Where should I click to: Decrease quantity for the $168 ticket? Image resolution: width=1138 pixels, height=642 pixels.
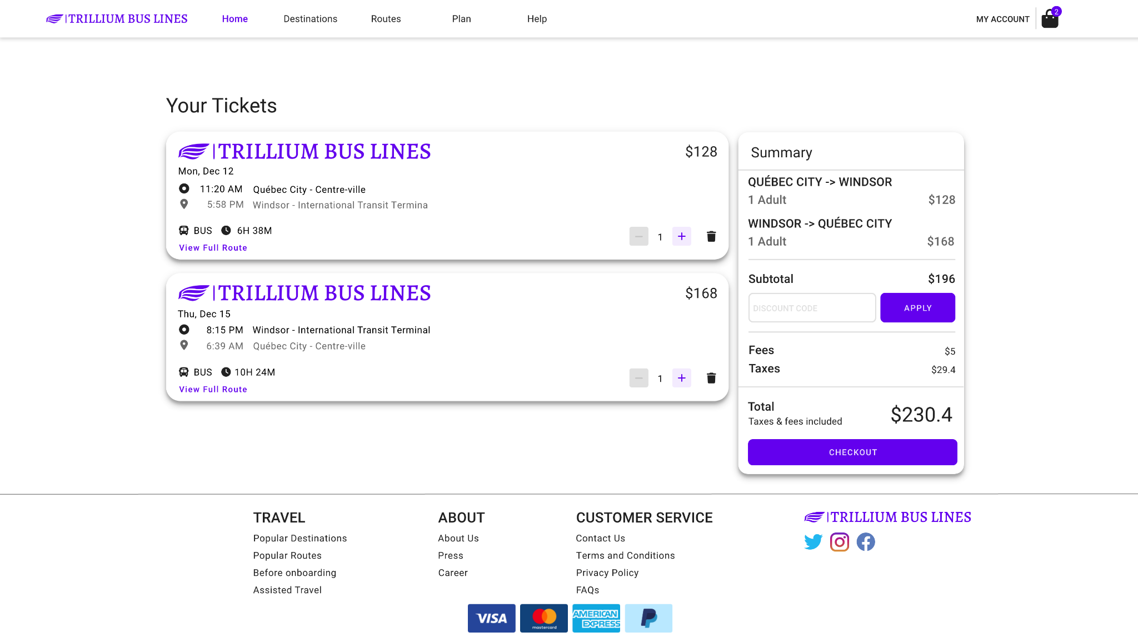(638, 379)
